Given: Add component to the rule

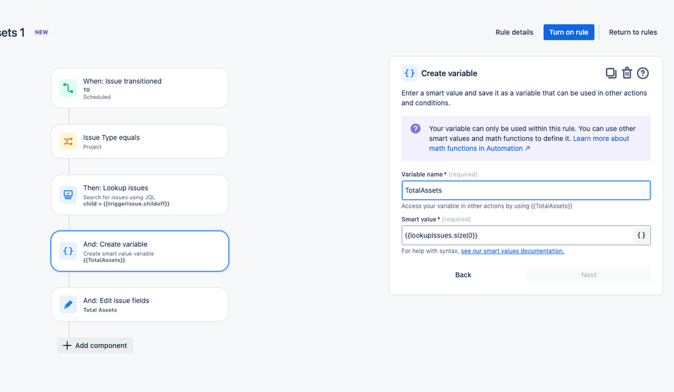Looking at the screenshot, I should pyautogui.click(x=95, y=345).
